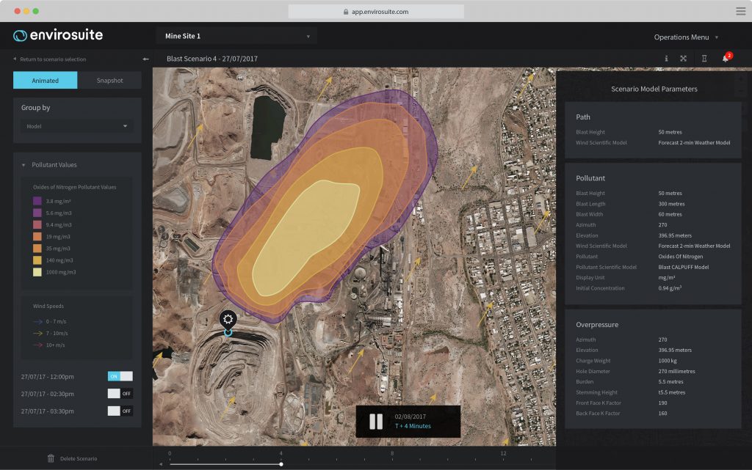This screenshot has height=470, width=752.
Task: Click the hourglass icon in scenario toolbar
Action: 704,59
